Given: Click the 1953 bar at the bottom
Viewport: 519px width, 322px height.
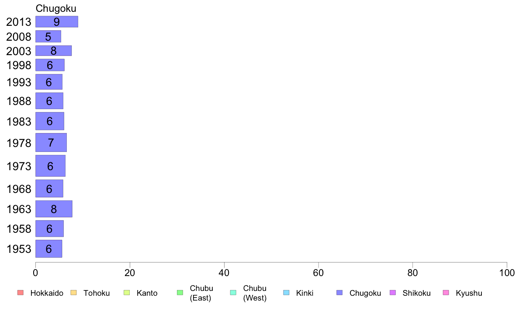Looking at the screenshot, I should coord(48,248).
